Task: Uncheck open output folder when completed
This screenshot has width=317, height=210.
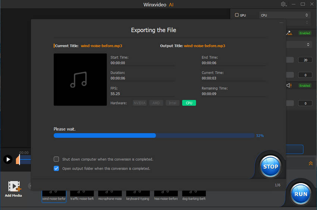Action: (x=56, y=168)
